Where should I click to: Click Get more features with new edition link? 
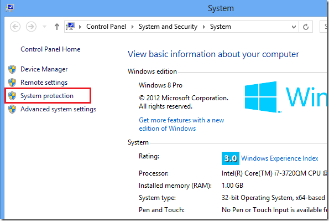[181, 124]
